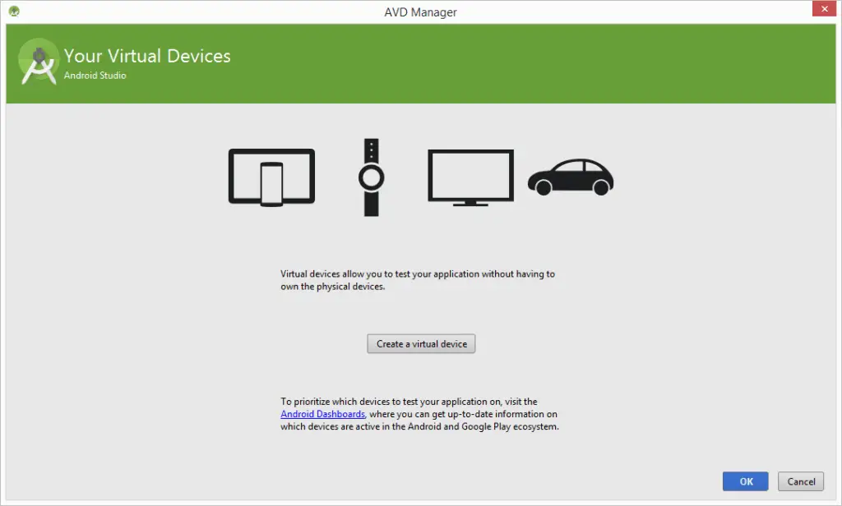Click the Wear smartwatch icon
The height and width of the screenshot is (506, 842).
(x=372, y=177)
